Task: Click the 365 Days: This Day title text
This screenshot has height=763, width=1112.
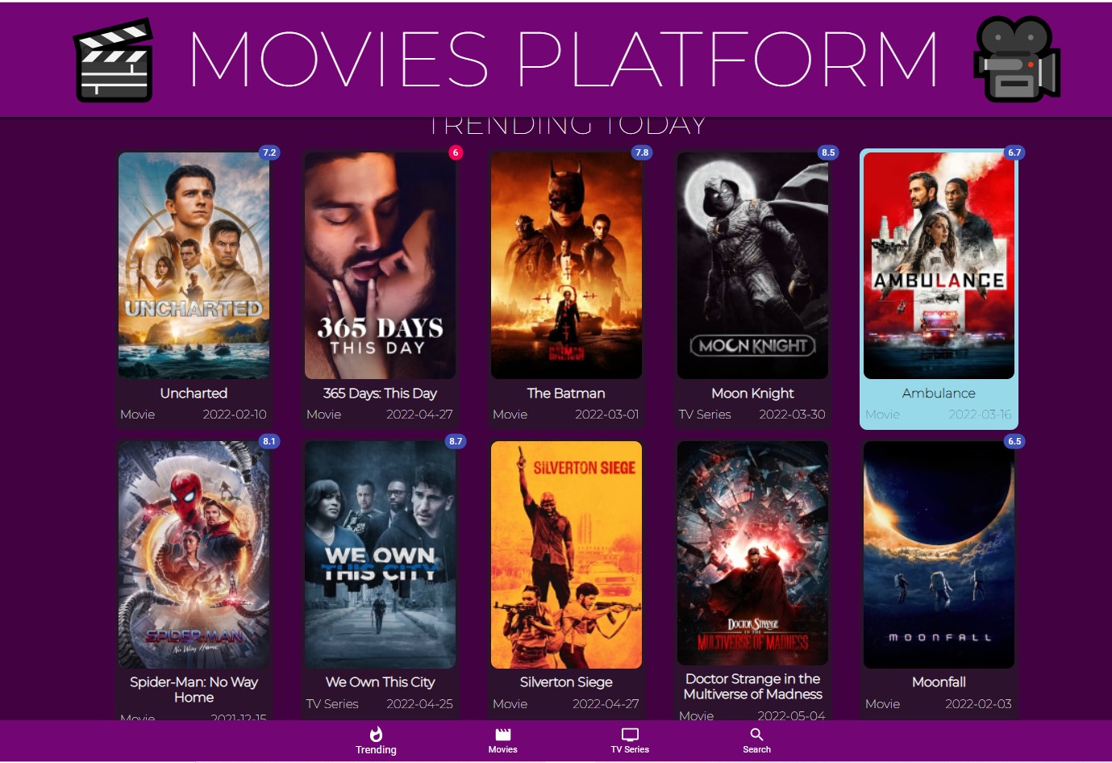Action: 380,393
